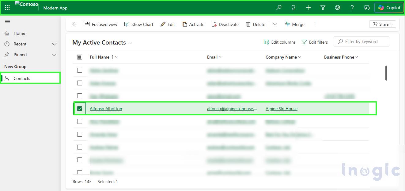The width and height of the screenshot is (405, 191).
Task: Click Show Chart command
Action: click(139, 24)
